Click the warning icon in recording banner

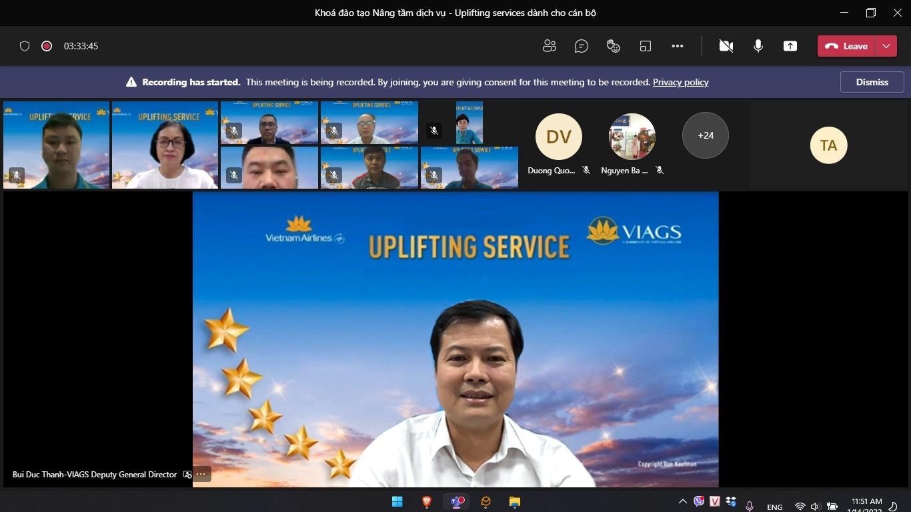(131, 82)
